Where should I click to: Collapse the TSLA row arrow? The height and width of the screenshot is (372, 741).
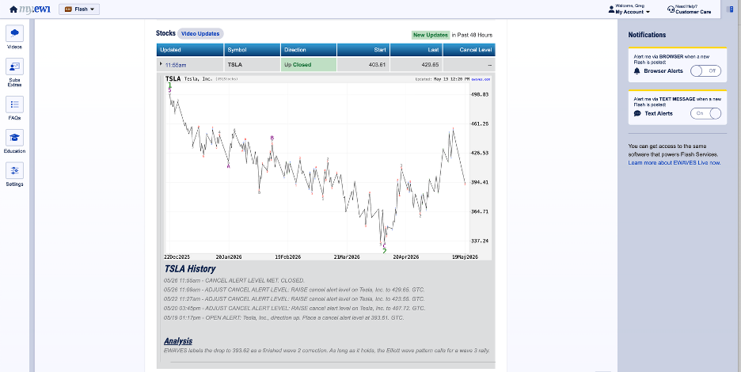coord(161,64)
